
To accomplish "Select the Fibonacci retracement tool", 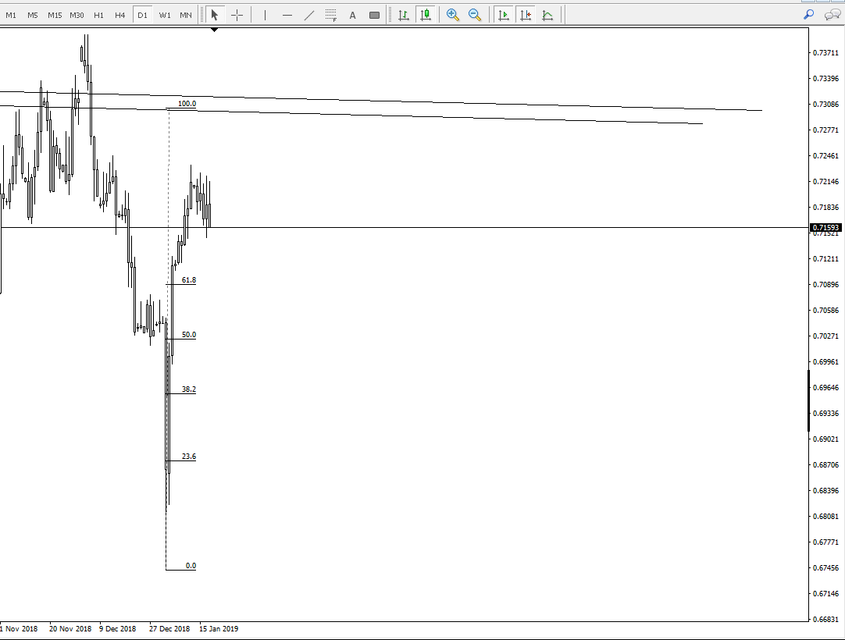I will (x=331, y=15).
